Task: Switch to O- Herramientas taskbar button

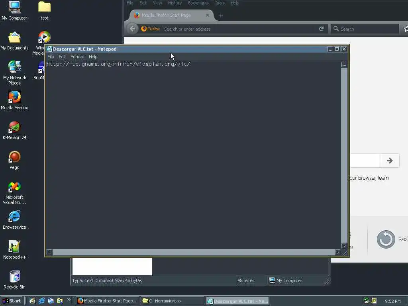Action: (x=172, y=301)
